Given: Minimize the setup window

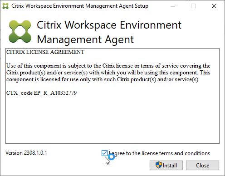Looking at the screenshot, I should tap(173, 6).
